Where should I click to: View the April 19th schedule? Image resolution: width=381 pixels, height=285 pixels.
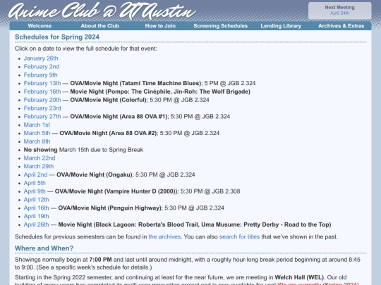tap(36, 216)
